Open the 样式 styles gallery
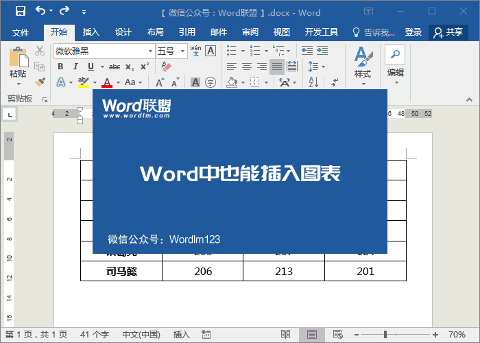Image resolution: width=480 pixels, height=343 pixels. click(x=363, y=66)
